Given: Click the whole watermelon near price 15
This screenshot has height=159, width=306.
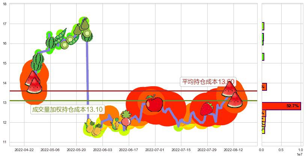Looking at the screenshot, I should (x=38, y=61).
